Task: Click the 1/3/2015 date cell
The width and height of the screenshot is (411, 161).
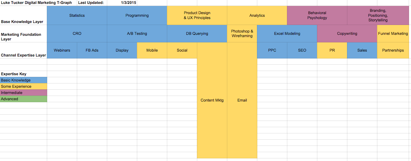Action: pyautogui.click(x=122, y=3)
